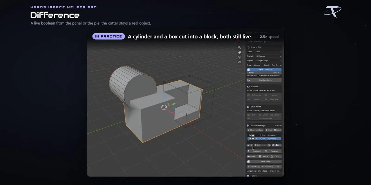Click the pan view hand icon

click(x=239, y=52)
